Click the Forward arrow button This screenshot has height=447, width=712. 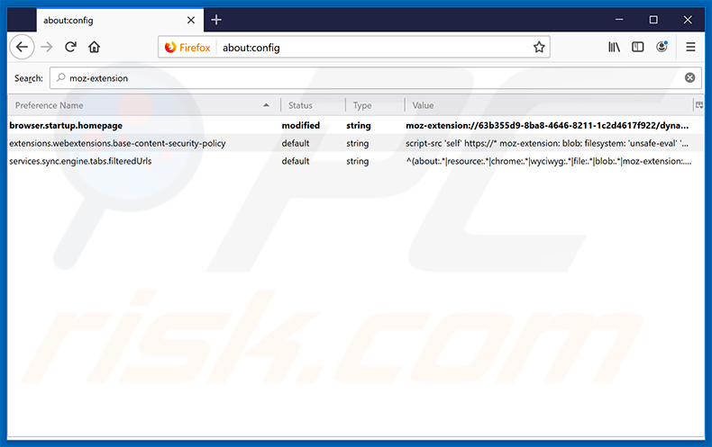coord(46,47)
